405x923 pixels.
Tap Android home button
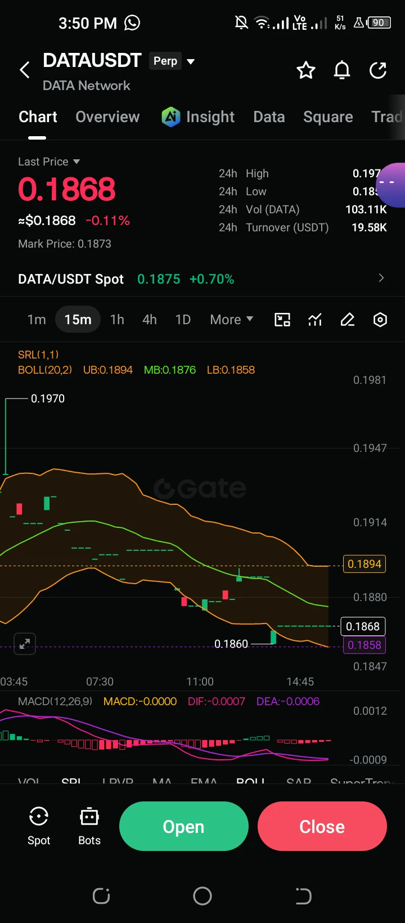pyautogui.click(x=202, y=896)
